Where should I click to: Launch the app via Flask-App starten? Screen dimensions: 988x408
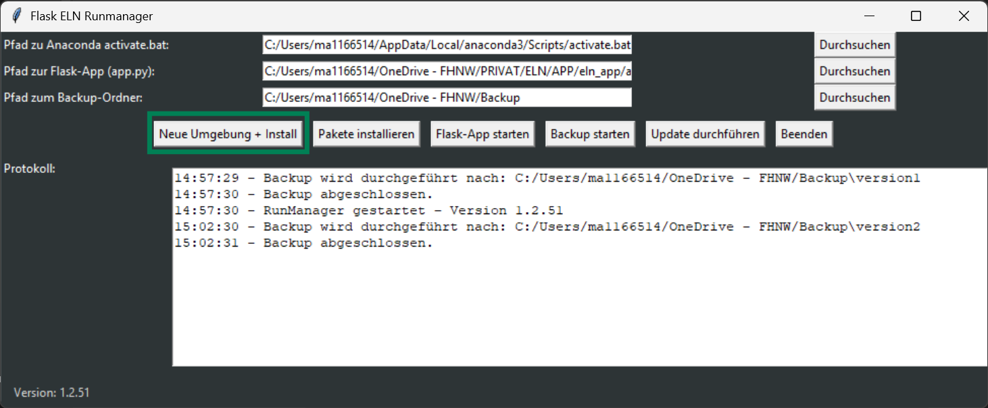click(x=483, y=134)
